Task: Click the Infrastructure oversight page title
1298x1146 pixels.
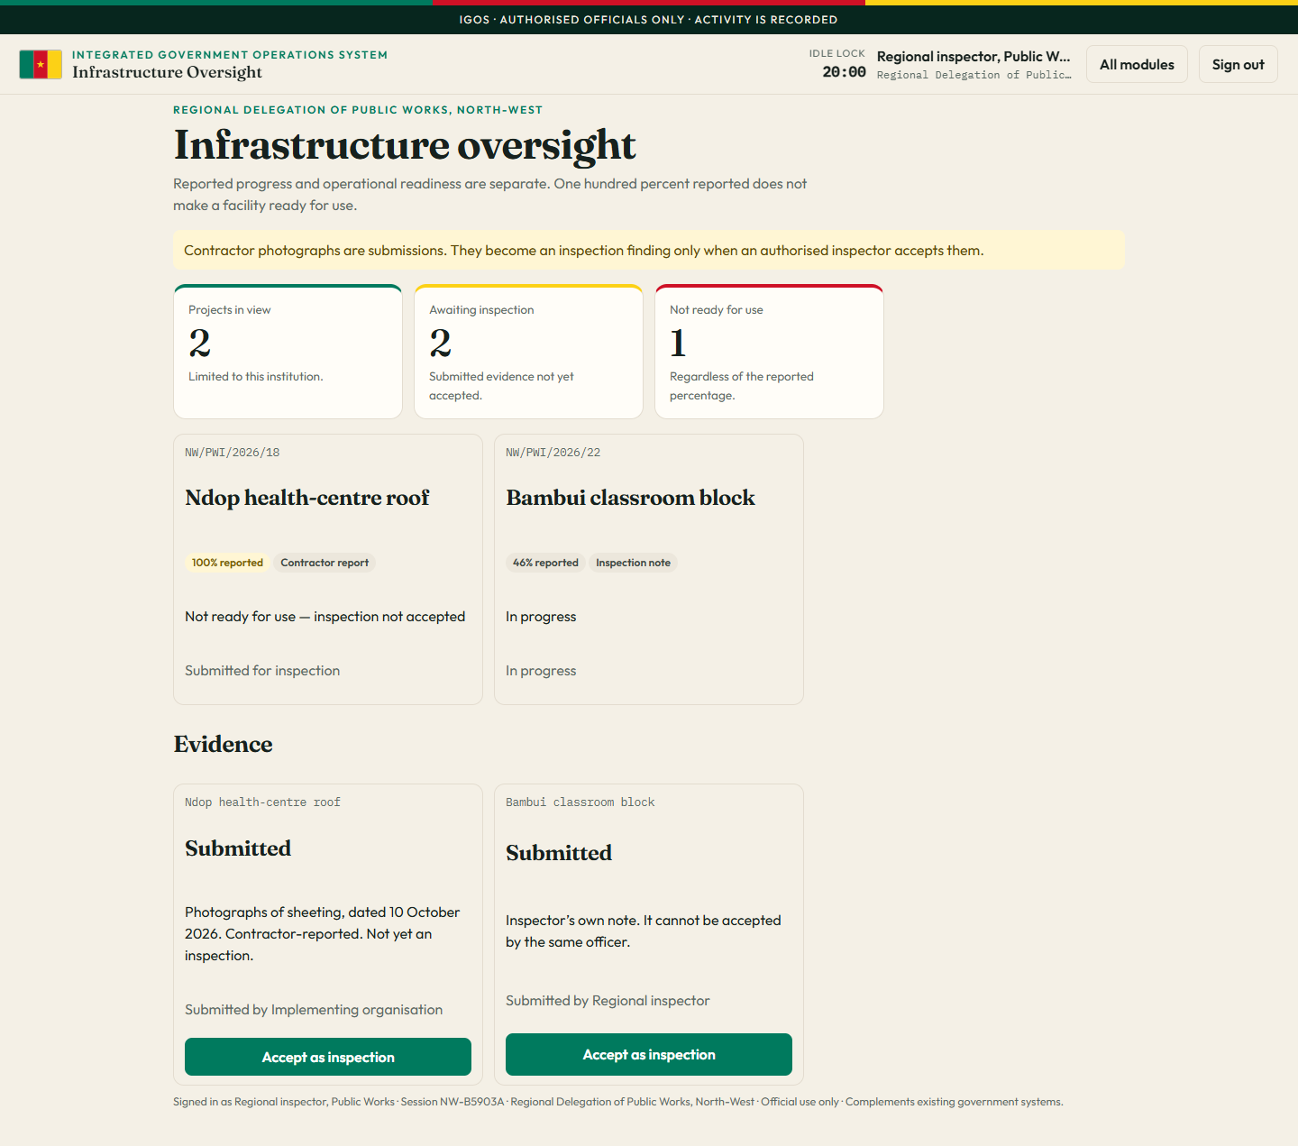Action: tap(405, 145)
